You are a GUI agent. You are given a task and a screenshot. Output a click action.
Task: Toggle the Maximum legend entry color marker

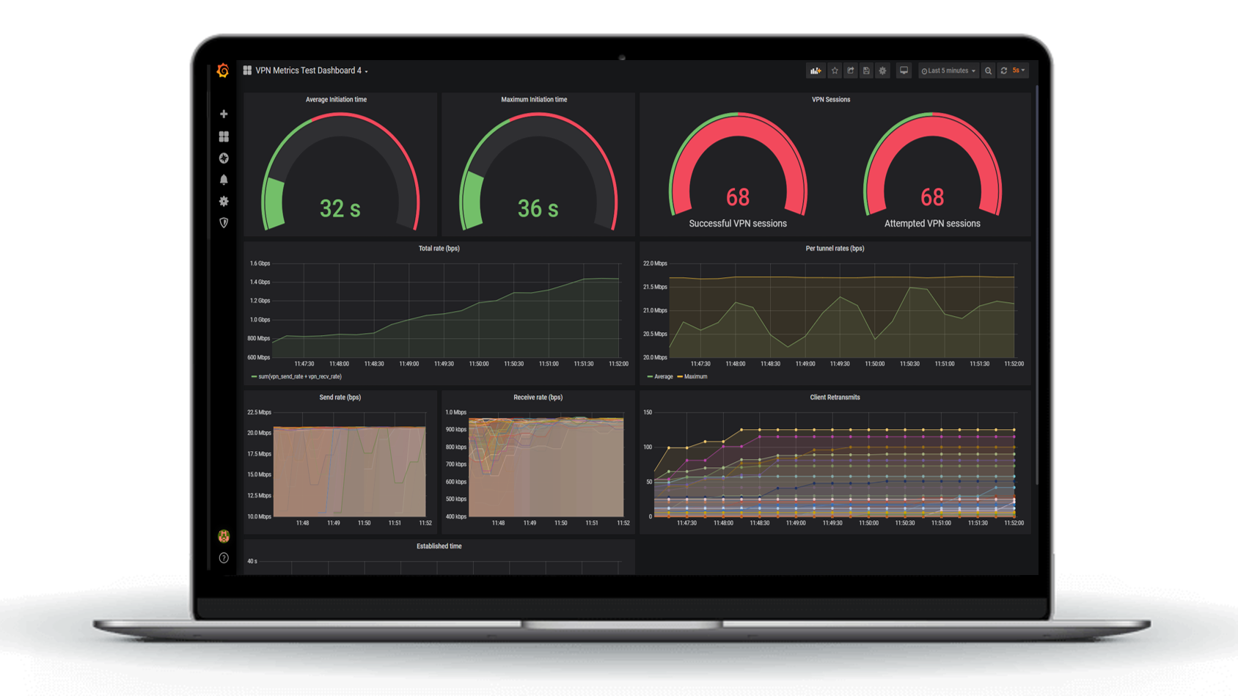point(681,376)
